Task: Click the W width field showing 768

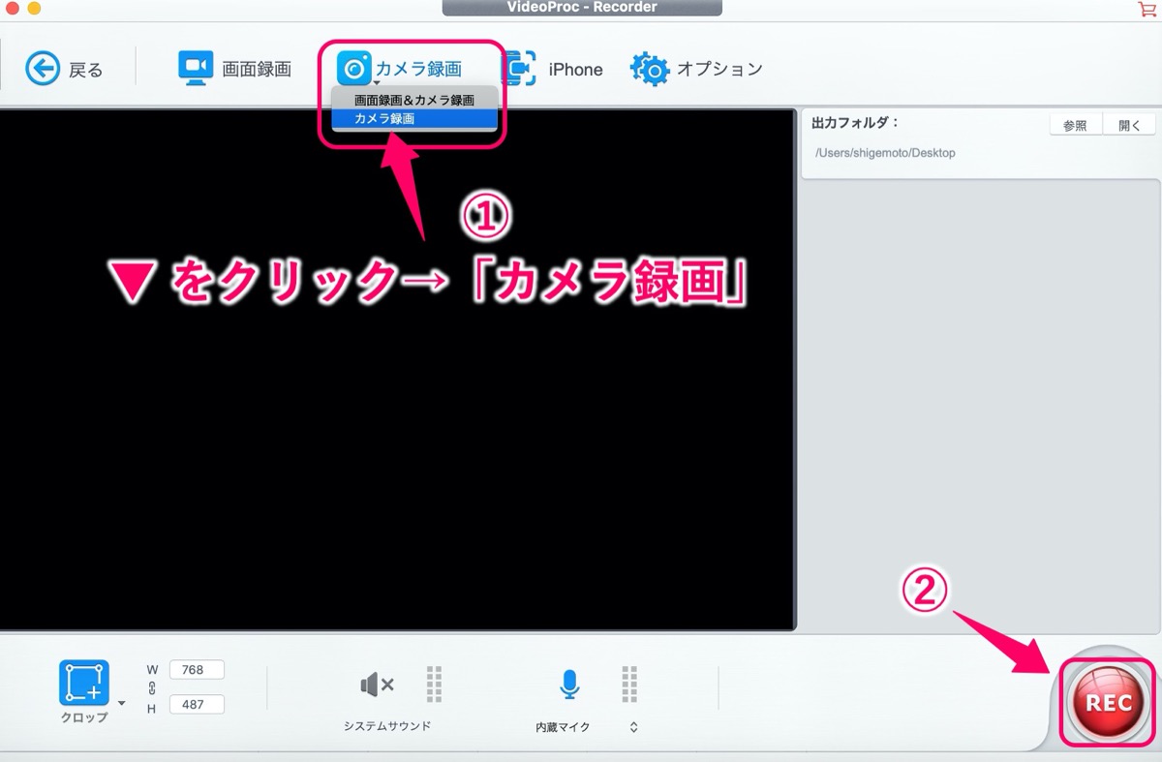Action: click(197, 669)
